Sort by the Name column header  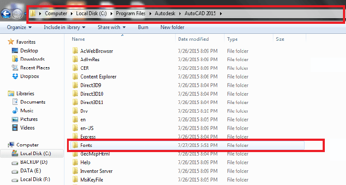(x=78, y=39)
